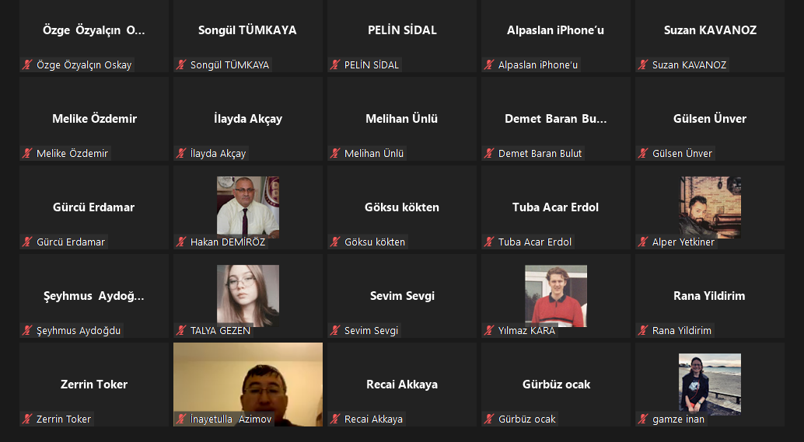Click the Gülsen Ünver participant tile
This screenshot has height=442, width=804.
point(710,119)
